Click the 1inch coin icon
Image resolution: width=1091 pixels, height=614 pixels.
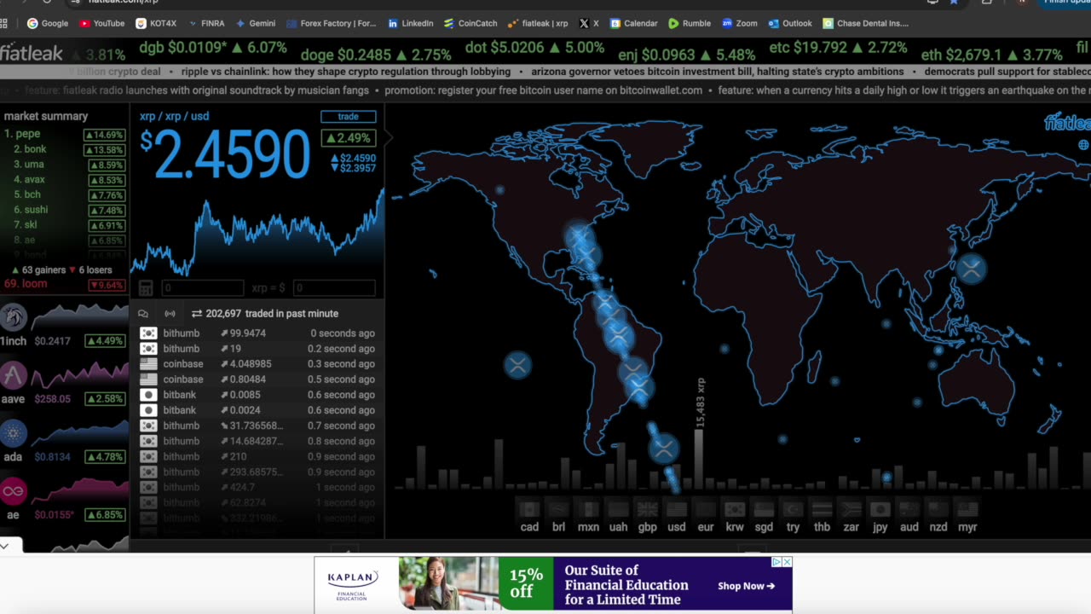(x=14, y=317)
